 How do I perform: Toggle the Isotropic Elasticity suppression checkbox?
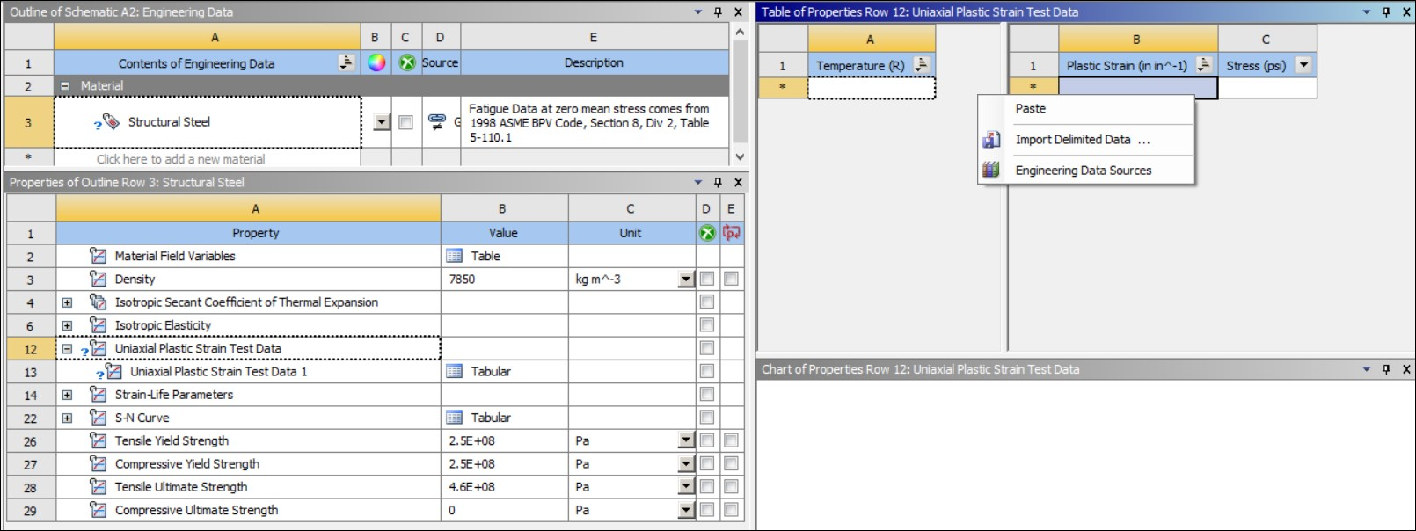[x=707, y=325]
